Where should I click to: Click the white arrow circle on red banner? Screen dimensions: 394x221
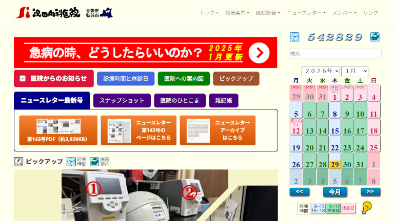click(x=259, y=52)
